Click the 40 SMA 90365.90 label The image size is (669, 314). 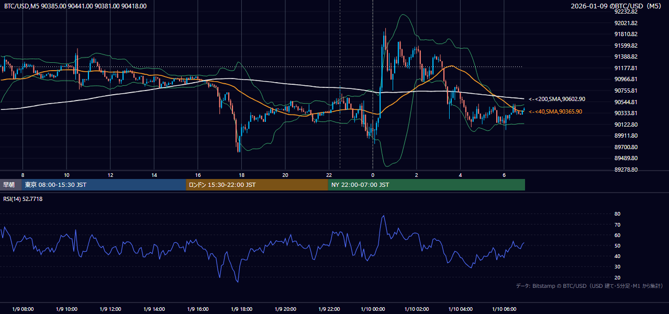[x=555, y=111]
